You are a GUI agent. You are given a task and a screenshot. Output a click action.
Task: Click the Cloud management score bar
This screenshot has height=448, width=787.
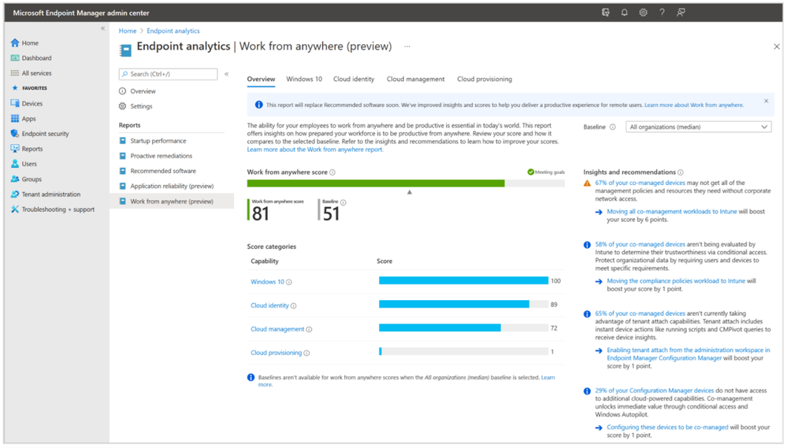pos(440,328)
